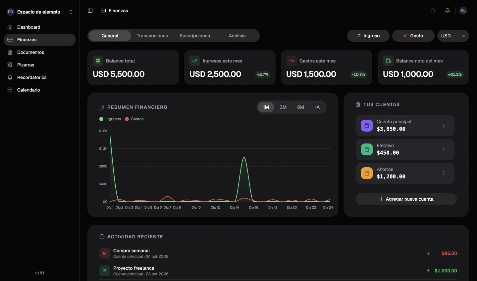
Task: Click the Resumen Financiero chart icon
Action: pos(102,107)
